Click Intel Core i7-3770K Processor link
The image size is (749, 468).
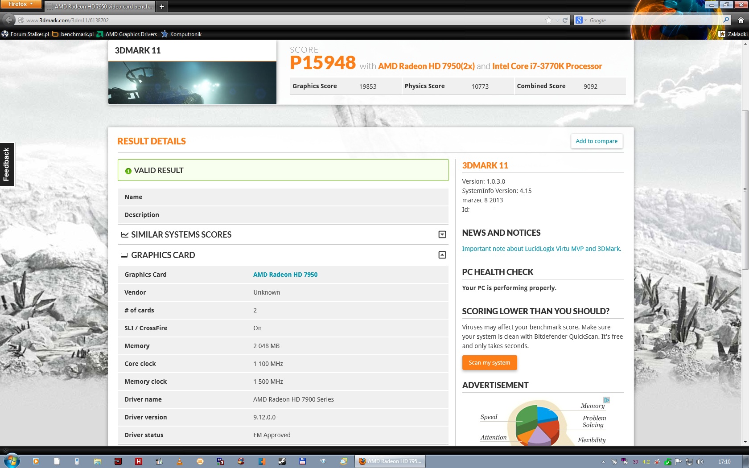tap(547, 66)
